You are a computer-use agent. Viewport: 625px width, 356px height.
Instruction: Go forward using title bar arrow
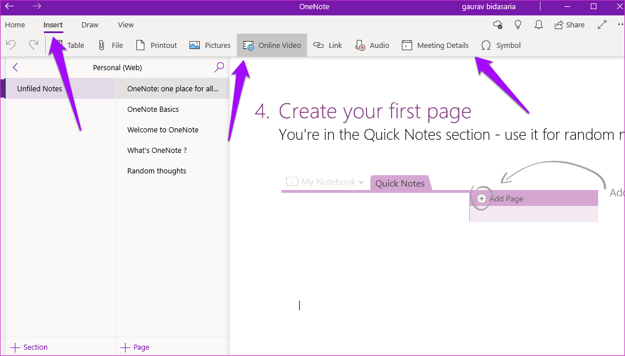(37, 6)
